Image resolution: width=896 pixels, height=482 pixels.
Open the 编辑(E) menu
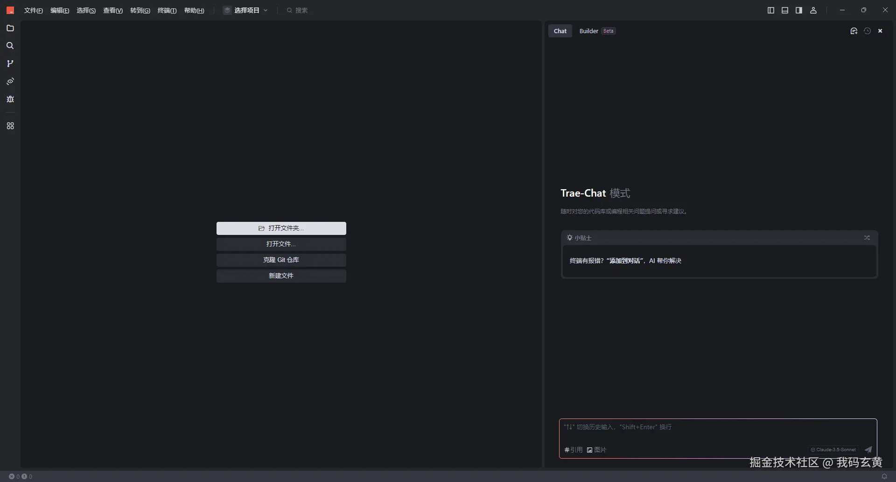60,10
